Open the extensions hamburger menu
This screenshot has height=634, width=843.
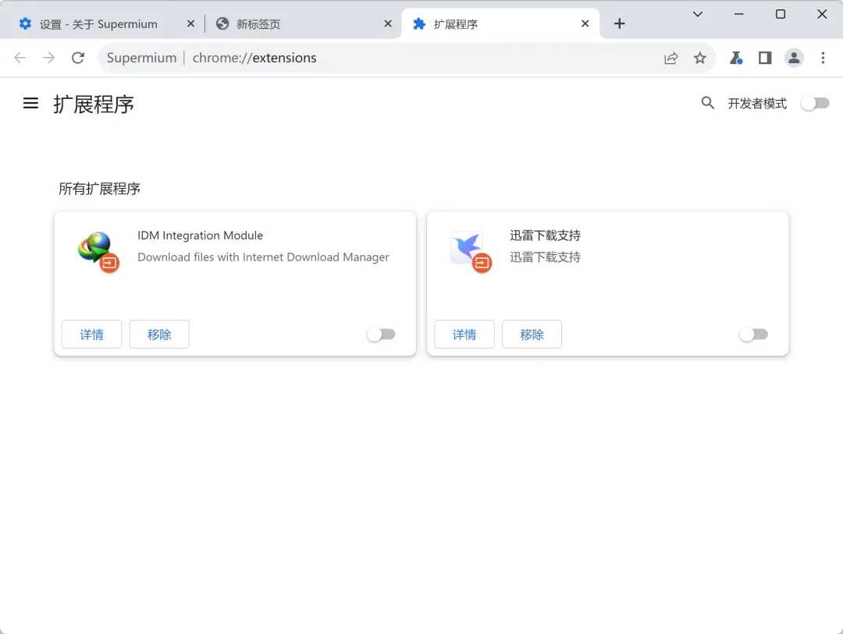pos(30,103)
